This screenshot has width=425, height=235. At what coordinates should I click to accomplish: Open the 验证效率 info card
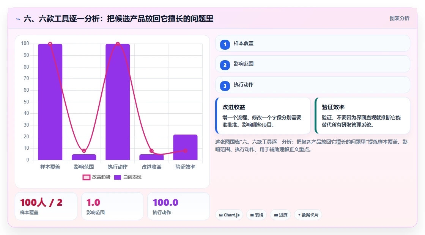[362, 116]
